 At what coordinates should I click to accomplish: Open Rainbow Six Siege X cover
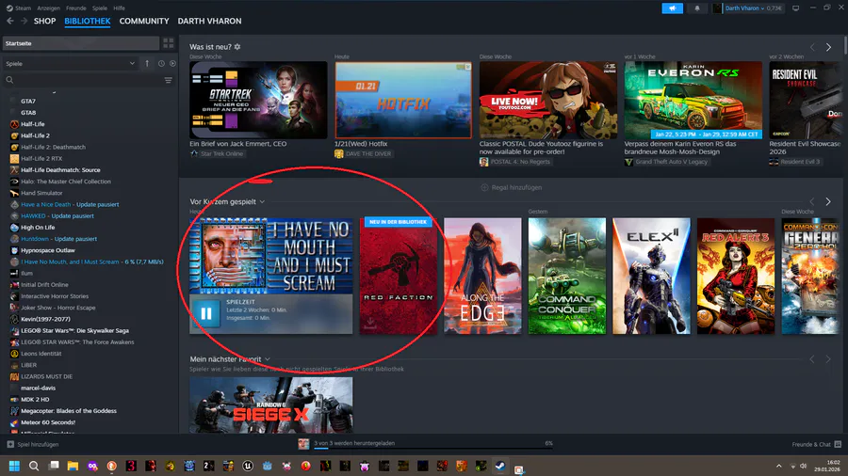coord(271,405)
